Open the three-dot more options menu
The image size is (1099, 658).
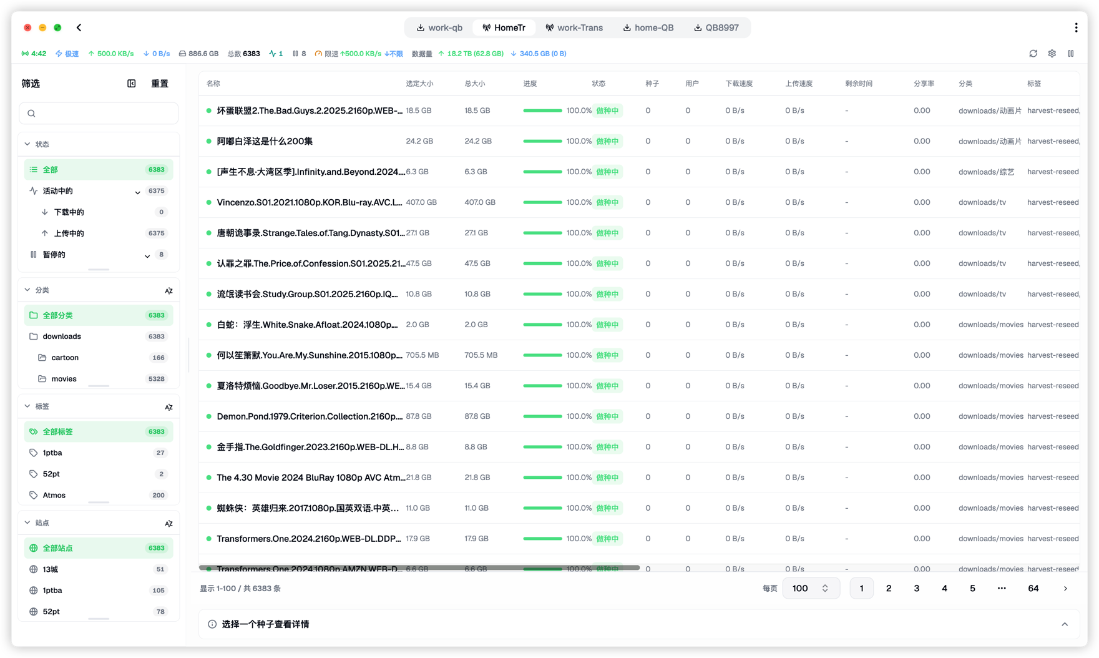click(1076, 27)
